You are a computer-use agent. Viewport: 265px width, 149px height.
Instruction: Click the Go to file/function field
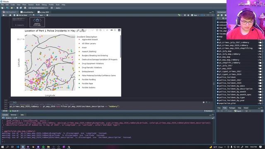coord(38,8)
